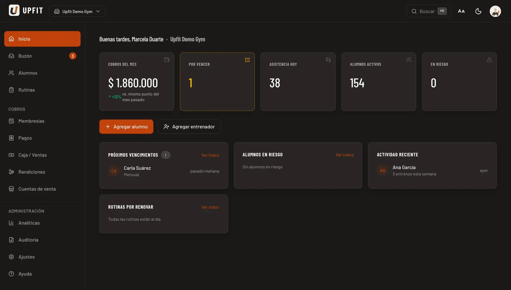Open the Analíticas chart icon
Screen dimensions: 511x290
click(11, 223)
